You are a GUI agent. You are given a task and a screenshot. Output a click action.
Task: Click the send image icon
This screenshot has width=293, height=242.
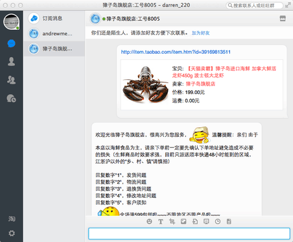(183, 221)
